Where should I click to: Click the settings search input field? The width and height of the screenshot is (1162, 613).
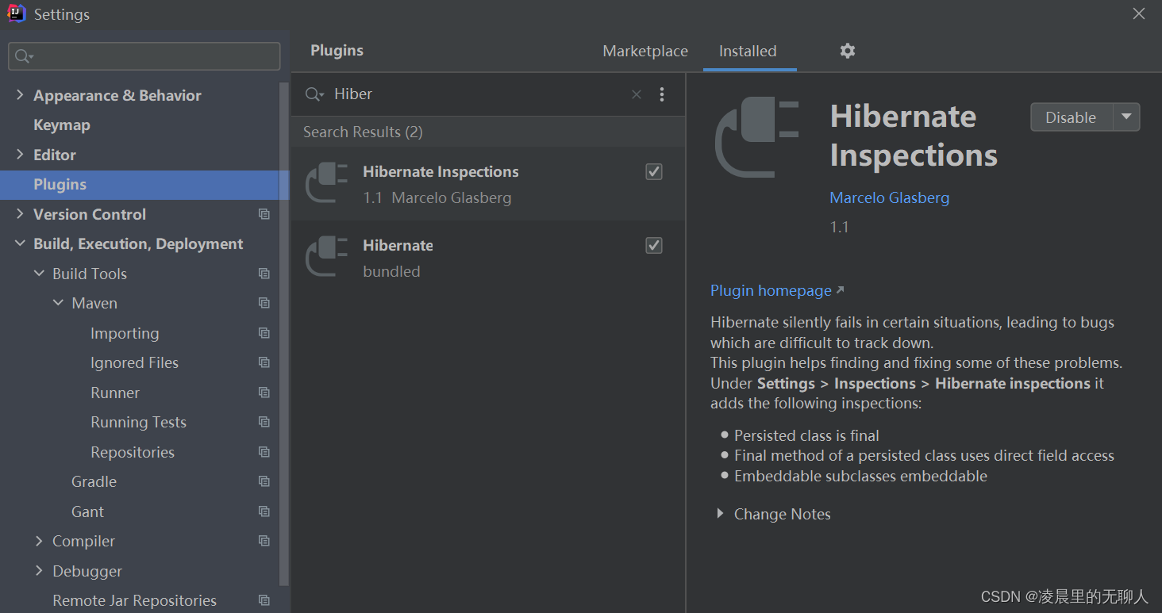coord(144,56)
